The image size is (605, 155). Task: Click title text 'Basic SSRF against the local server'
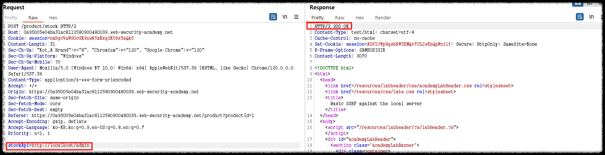pos(376,104)
